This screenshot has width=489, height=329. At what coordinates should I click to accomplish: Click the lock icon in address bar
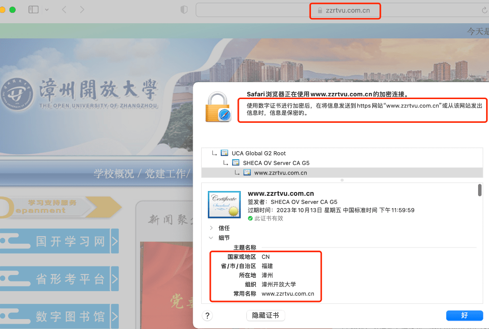[x=320, y=10]
